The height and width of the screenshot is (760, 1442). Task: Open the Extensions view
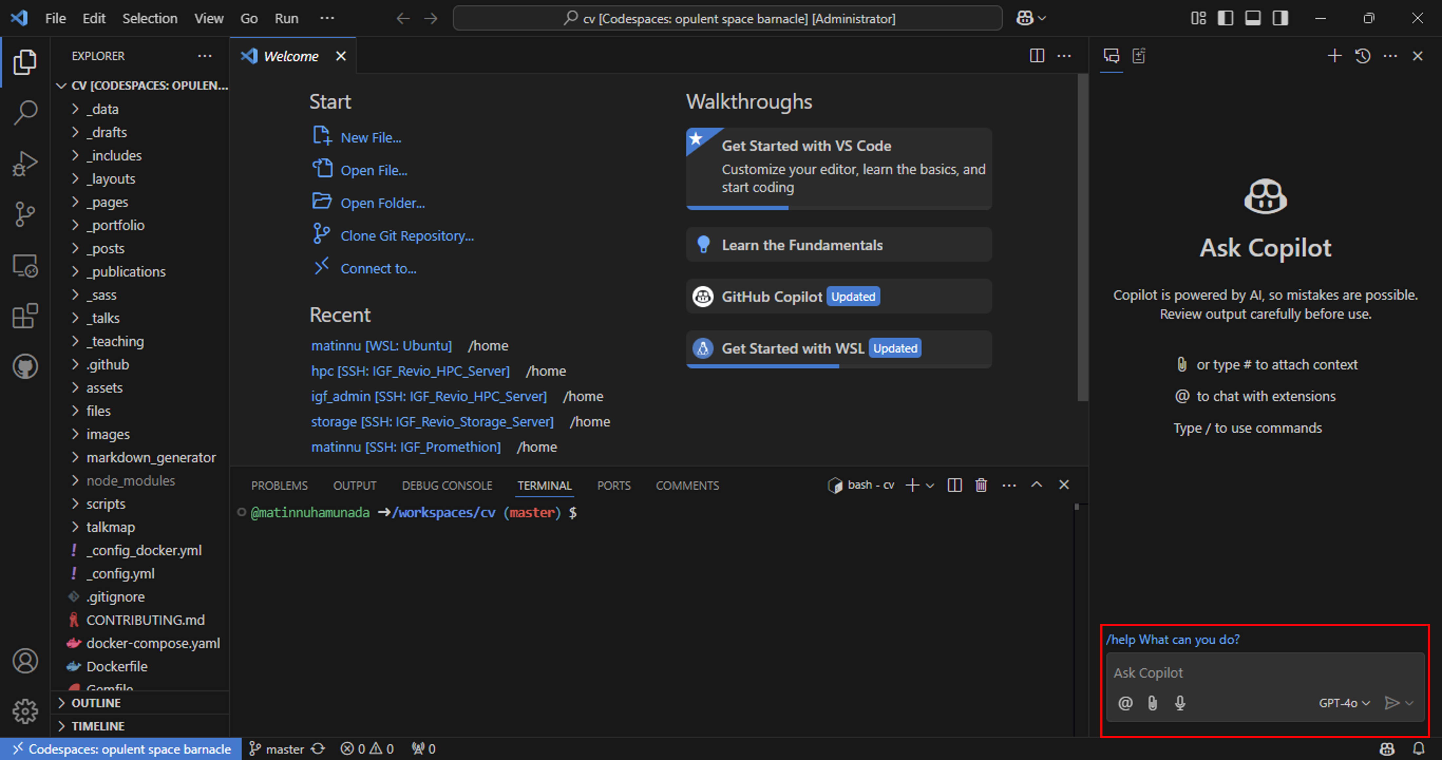point(25,316)
